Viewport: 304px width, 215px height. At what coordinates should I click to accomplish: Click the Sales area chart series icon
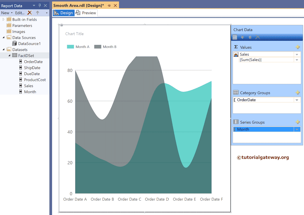click(x=236, y=55)
